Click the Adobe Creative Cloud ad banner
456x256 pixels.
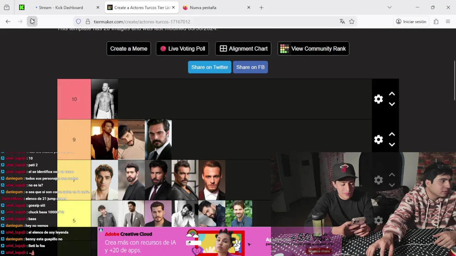[x=184, y=241]
